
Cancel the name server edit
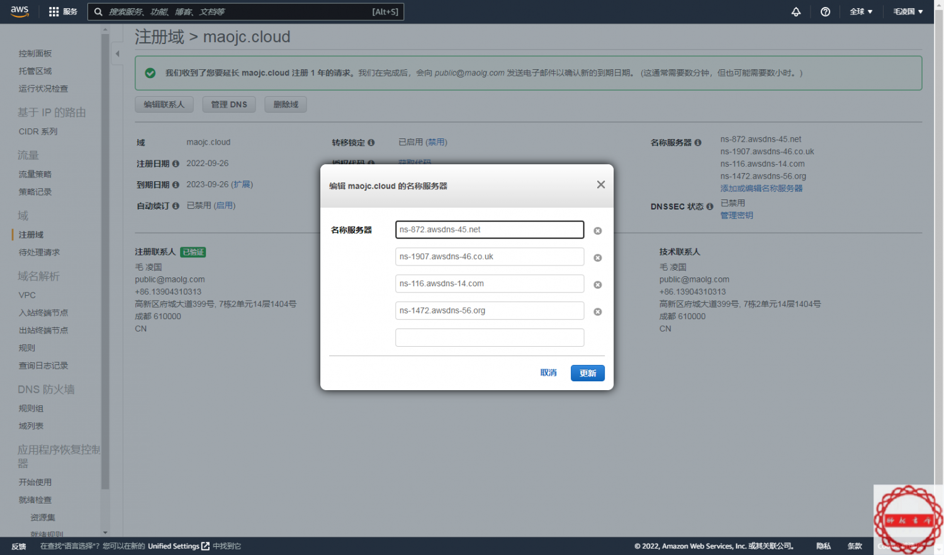(x=548, y=373)
